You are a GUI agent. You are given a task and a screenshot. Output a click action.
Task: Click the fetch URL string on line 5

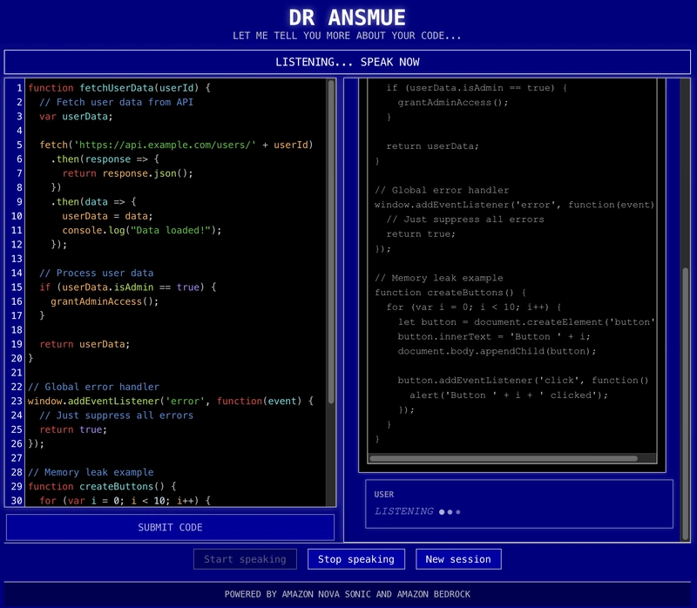(165, 145)
